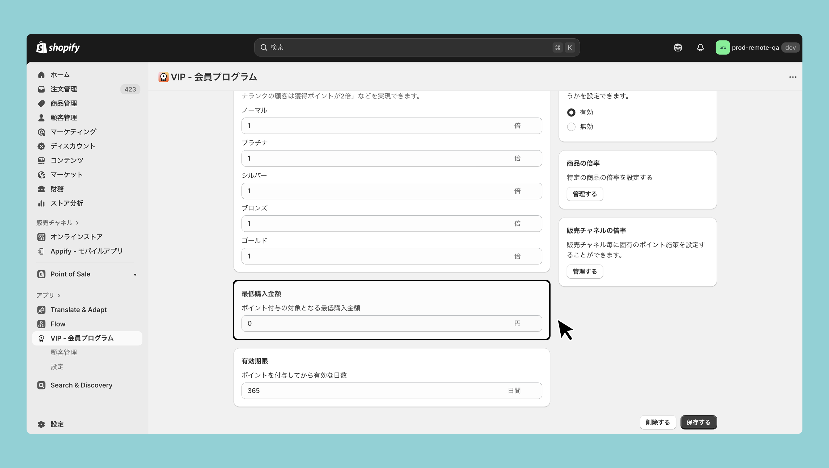Viewport: 829px width, 468px height.
Task: Open 顧客管理 submenu under VIP
Action: point(64,352)
